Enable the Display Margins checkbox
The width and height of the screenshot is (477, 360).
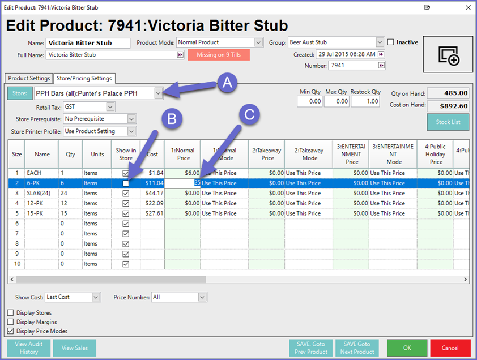point(11,322)
